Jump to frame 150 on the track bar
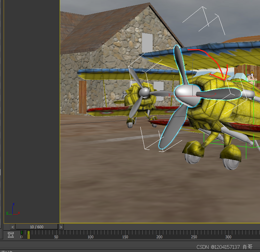The height and width of the screenshot is (252, 260). 125,237
